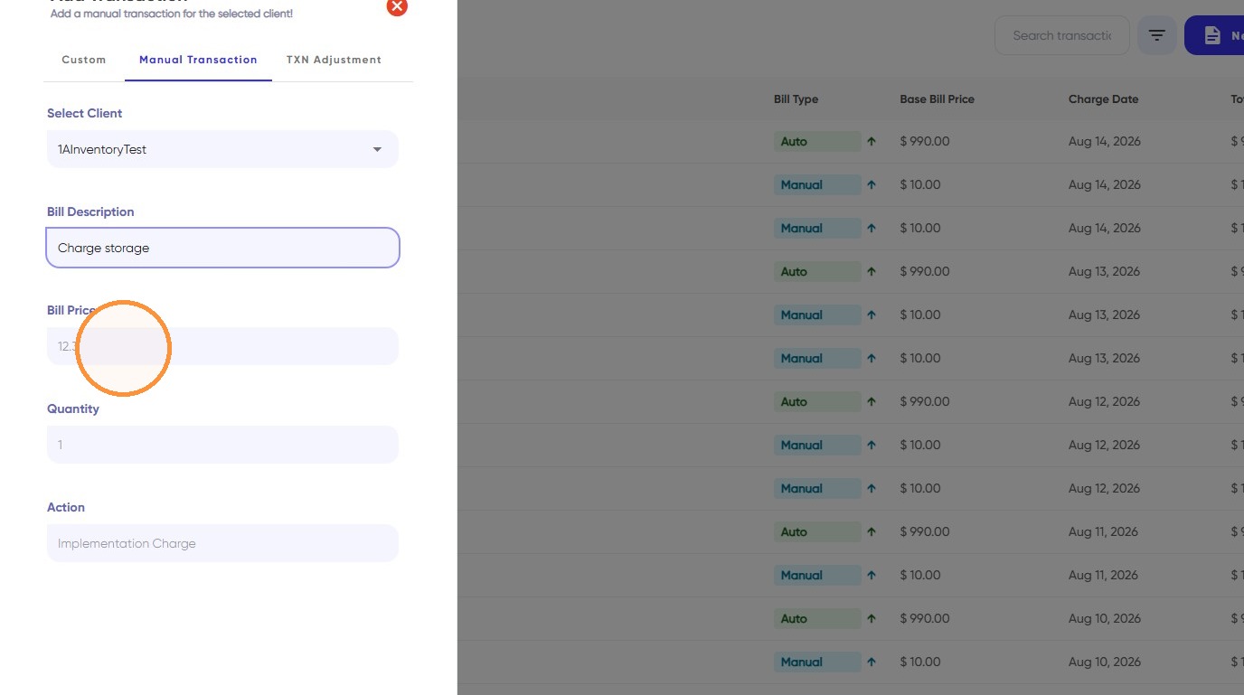
Task: Click the Bill Description label
Action: pyautogui.click(x=90, y=211)
